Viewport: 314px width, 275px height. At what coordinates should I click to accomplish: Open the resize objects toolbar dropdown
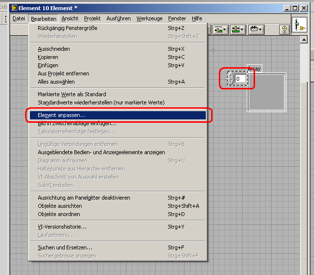click(238, 29)
